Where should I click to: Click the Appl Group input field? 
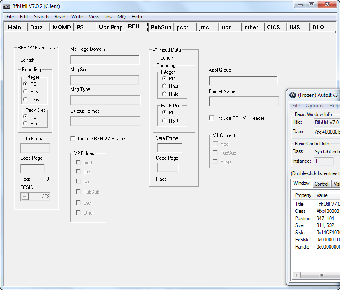click(243, 80)
